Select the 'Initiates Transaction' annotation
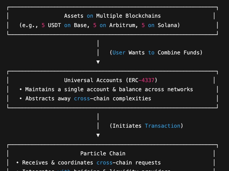The width and height of the screenshot is (229, 171). 146,126
